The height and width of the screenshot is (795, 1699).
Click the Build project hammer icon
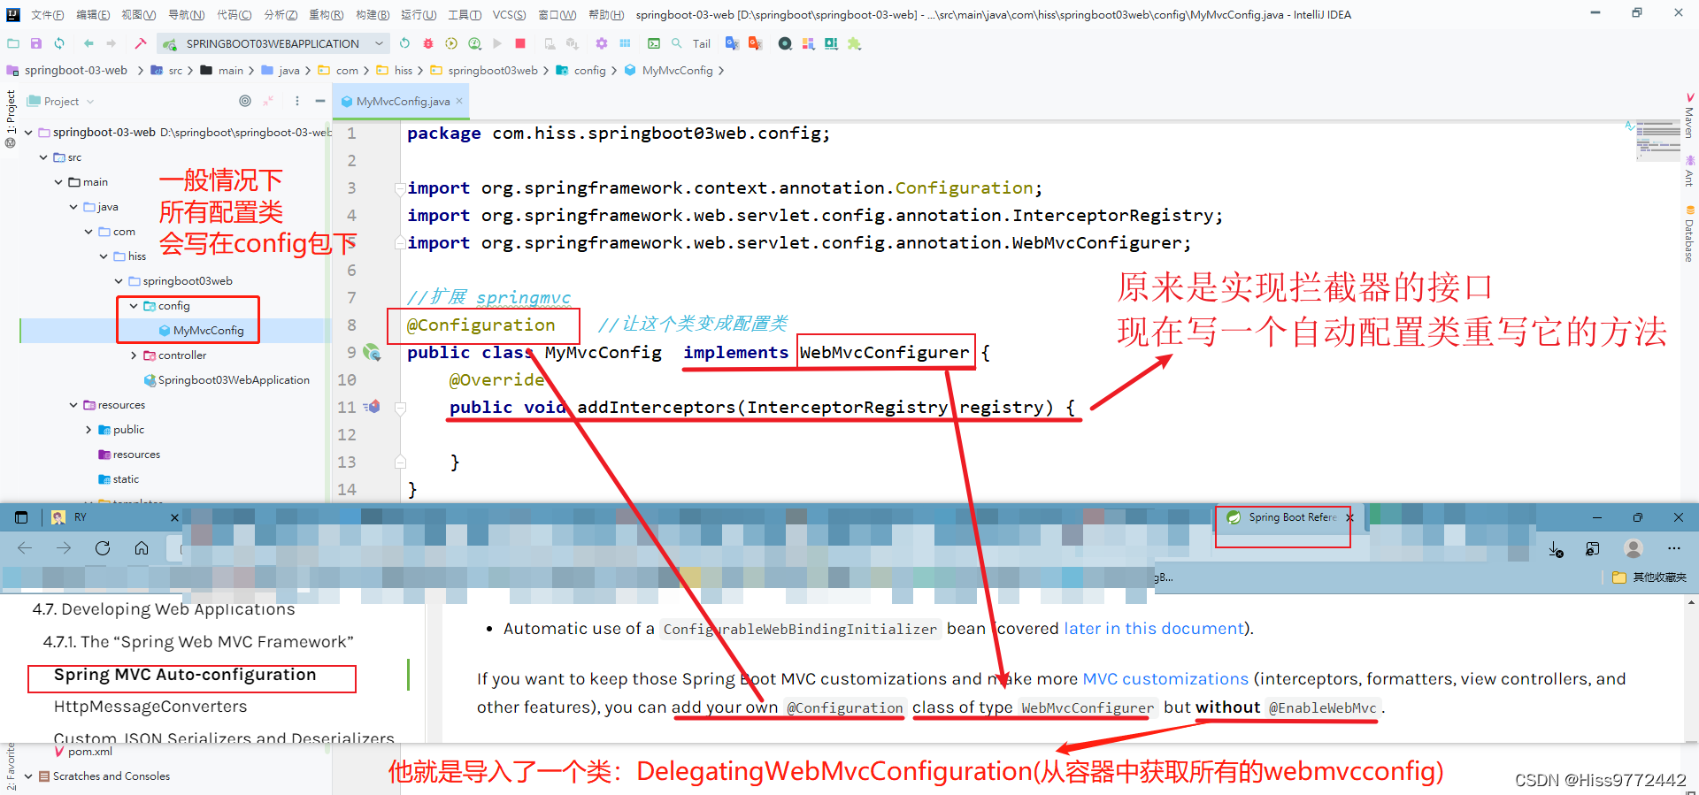[141, 43]
